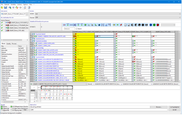182x115 pixels.
Task: Click the half-filled circle state icon
Action: (x=132, y=25)
